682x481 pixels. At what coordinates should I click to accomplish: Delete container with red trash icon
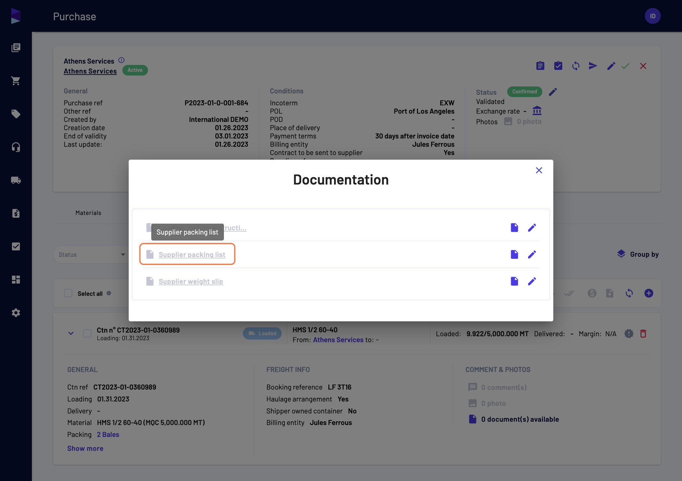(643, 334)
